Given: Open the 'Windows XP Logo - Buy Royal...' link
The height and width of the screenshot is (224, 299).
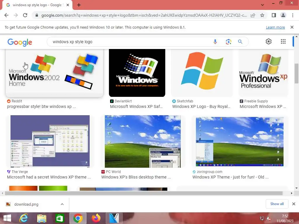Looking at the screenshot, I should pyautogui.click(x=201, y=106).
